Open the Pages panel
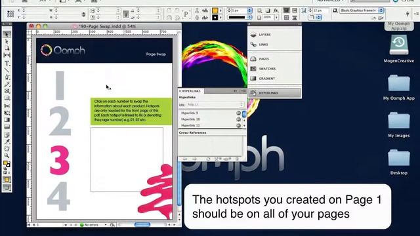Viewport: 420px width, 236px height. [274, 59]
